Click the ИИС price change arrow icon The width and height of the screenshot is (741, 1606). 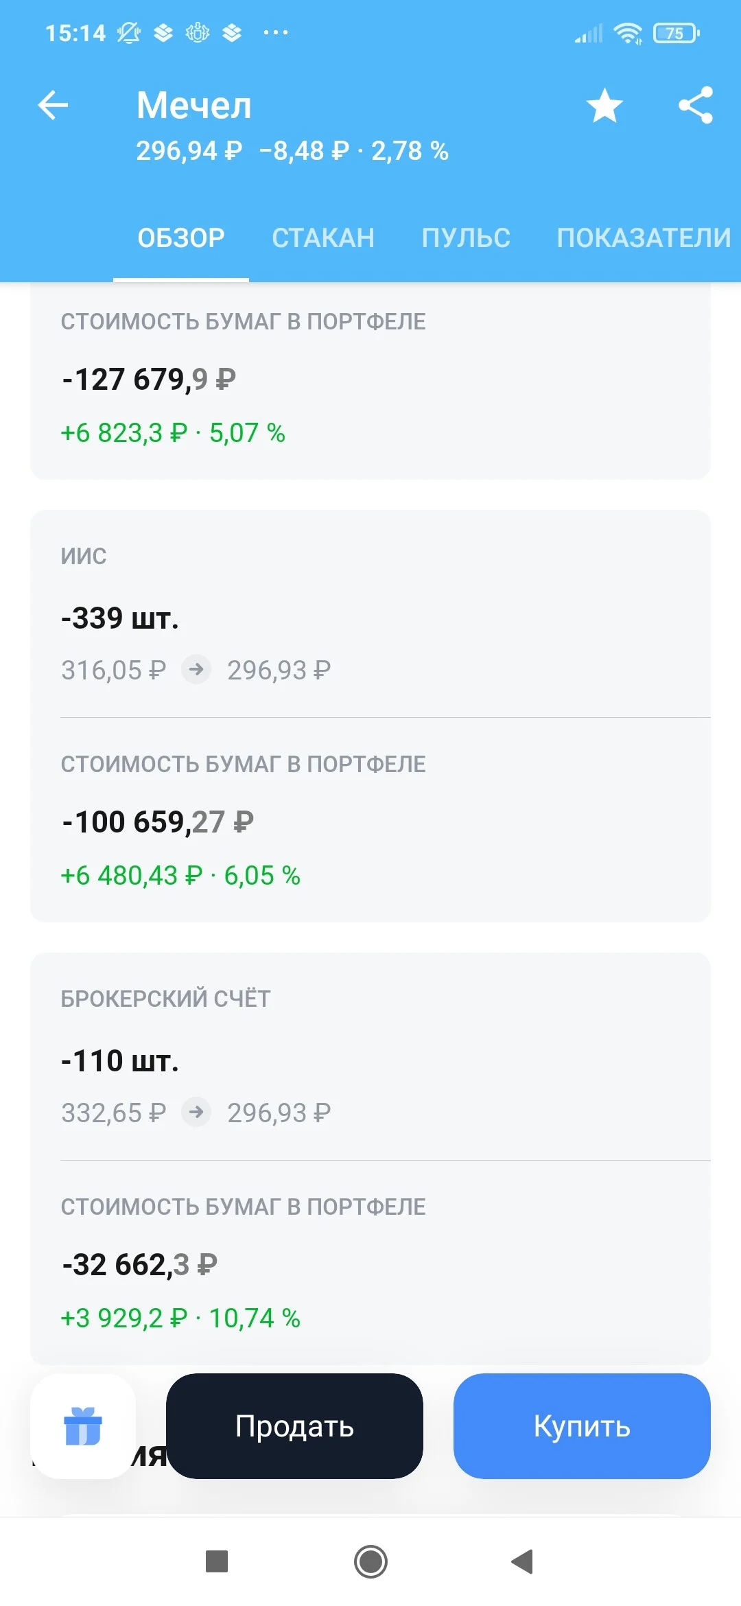196,669
